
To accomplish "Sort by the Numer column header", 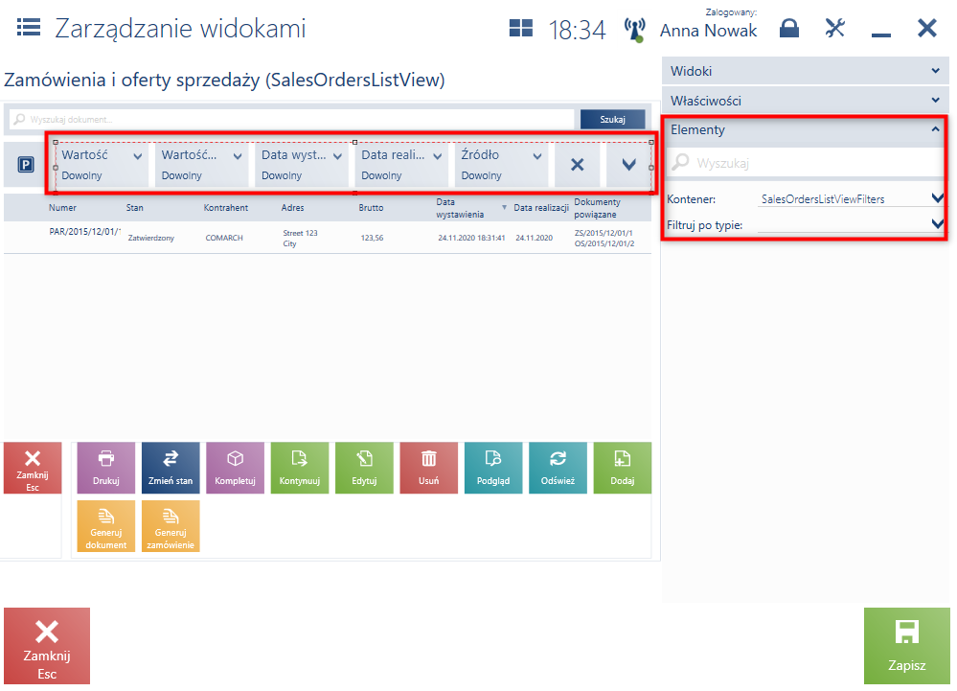I will click(63, 208).
